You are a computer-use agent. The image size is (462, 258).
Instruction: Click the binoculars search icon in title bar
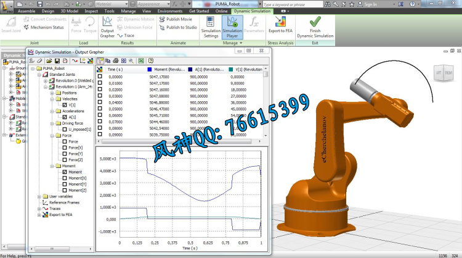pos(327,4)
